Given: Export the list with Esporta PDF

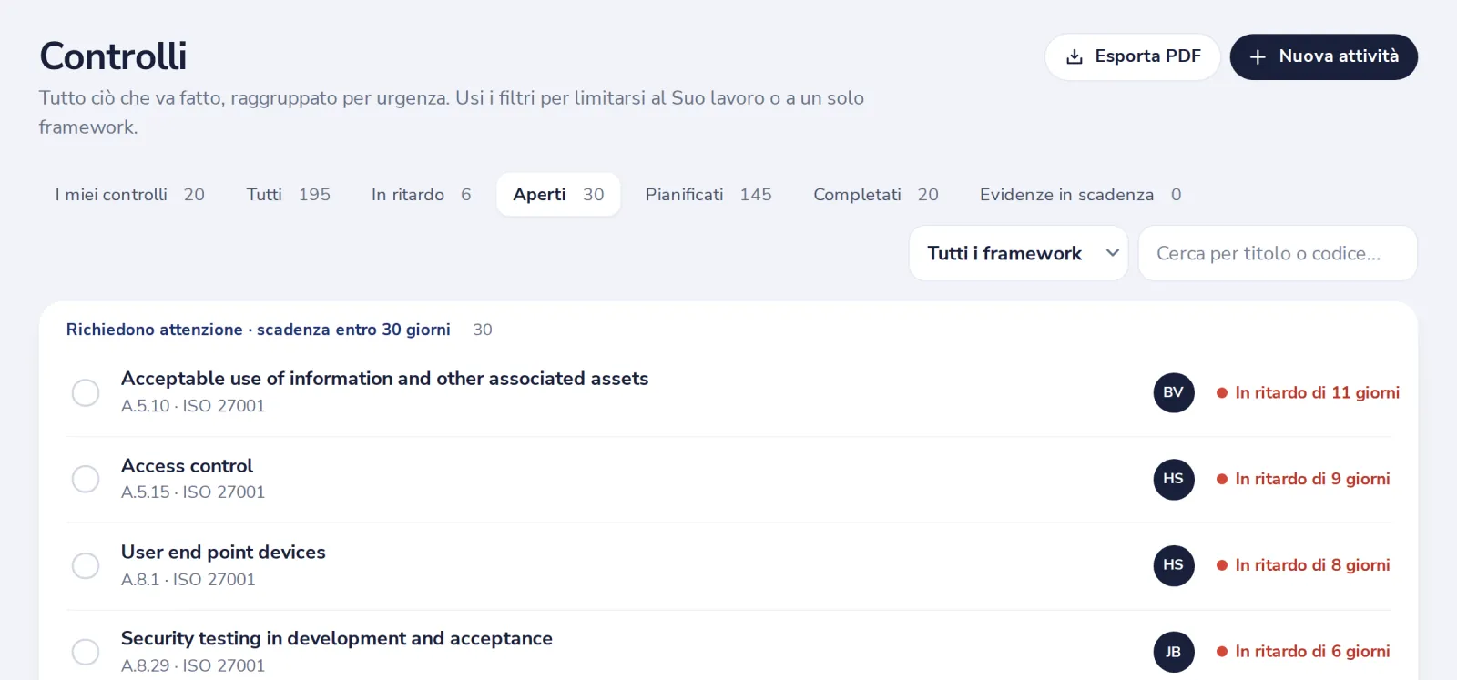Looking at the screenshot, I should pyautogui.click(x=1132, y=56).
